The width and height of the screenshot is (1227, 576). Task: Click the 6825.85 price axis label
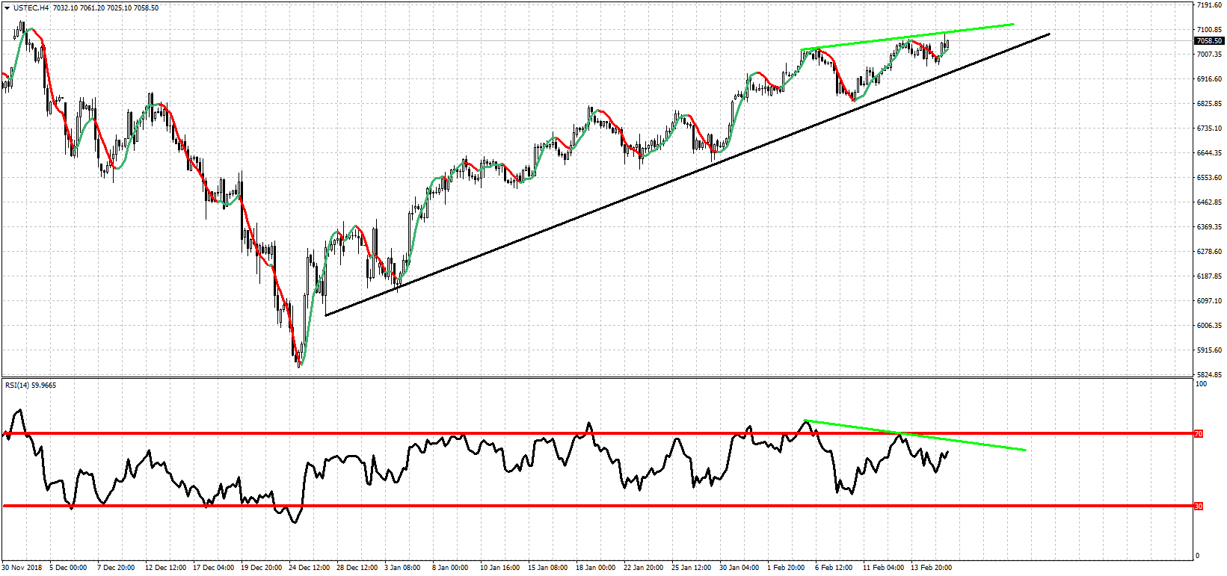click(1209, 104)
